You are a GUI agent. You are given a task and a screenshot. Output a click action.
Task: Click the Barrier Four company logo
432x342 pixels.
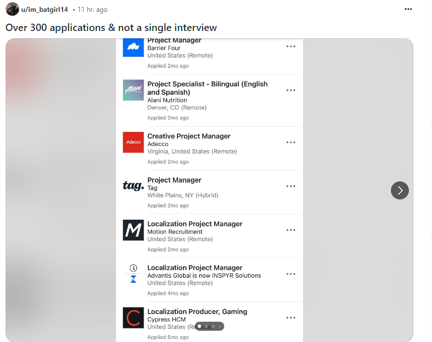click(133, 47)
